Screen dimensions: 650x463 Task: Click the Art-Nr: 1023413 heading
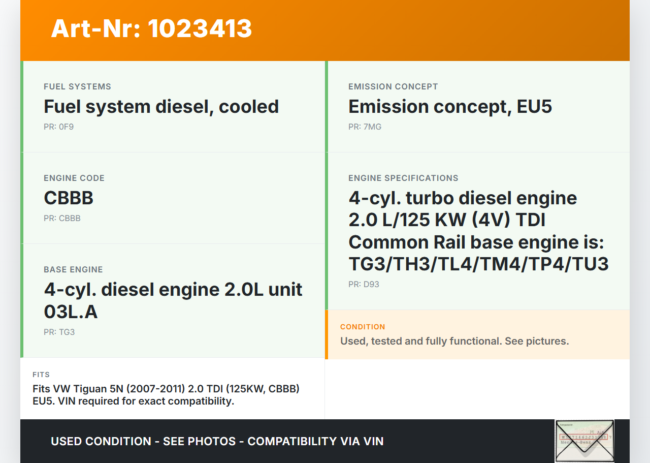pyautogui.click(x=151, y=28)
